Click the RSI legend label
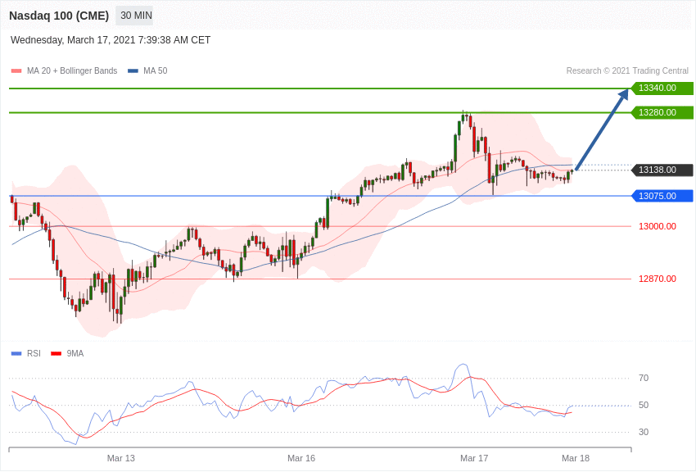 34,353
